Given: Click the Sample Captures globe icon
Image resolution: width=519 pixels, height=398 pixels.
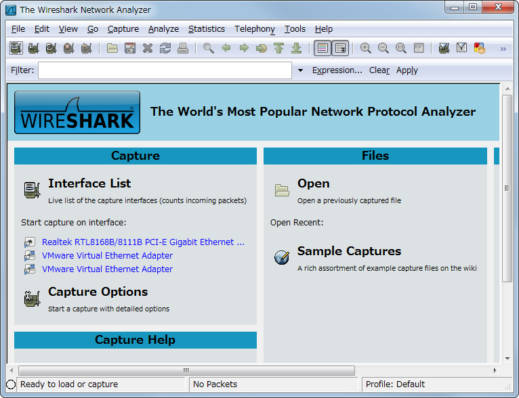Looking at the screenshot, I should point(282,257).
